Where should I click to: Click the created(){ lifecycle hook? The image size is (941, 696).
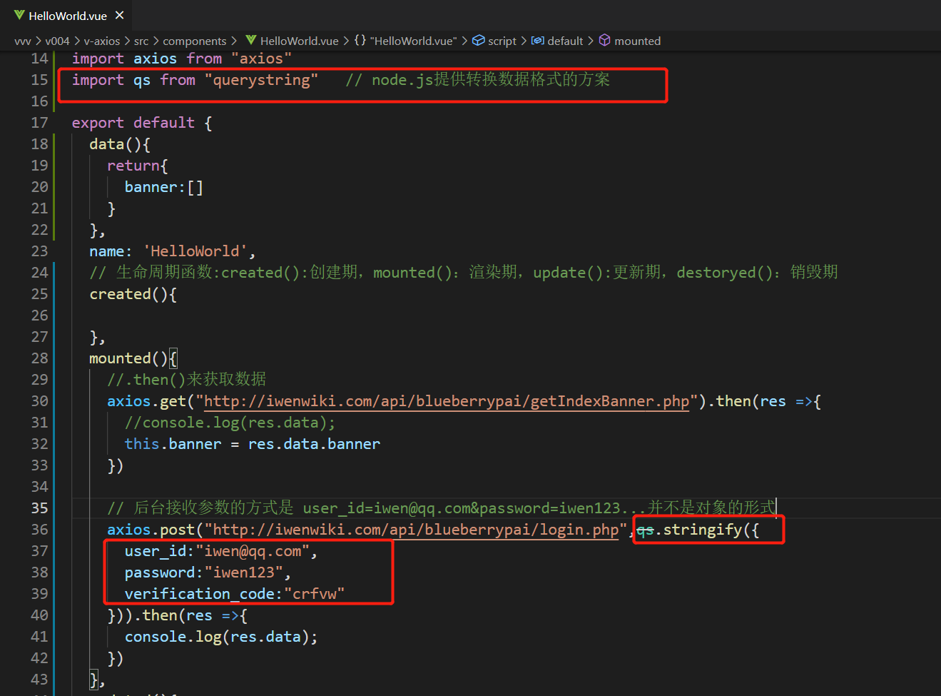[x=133, y=294]
